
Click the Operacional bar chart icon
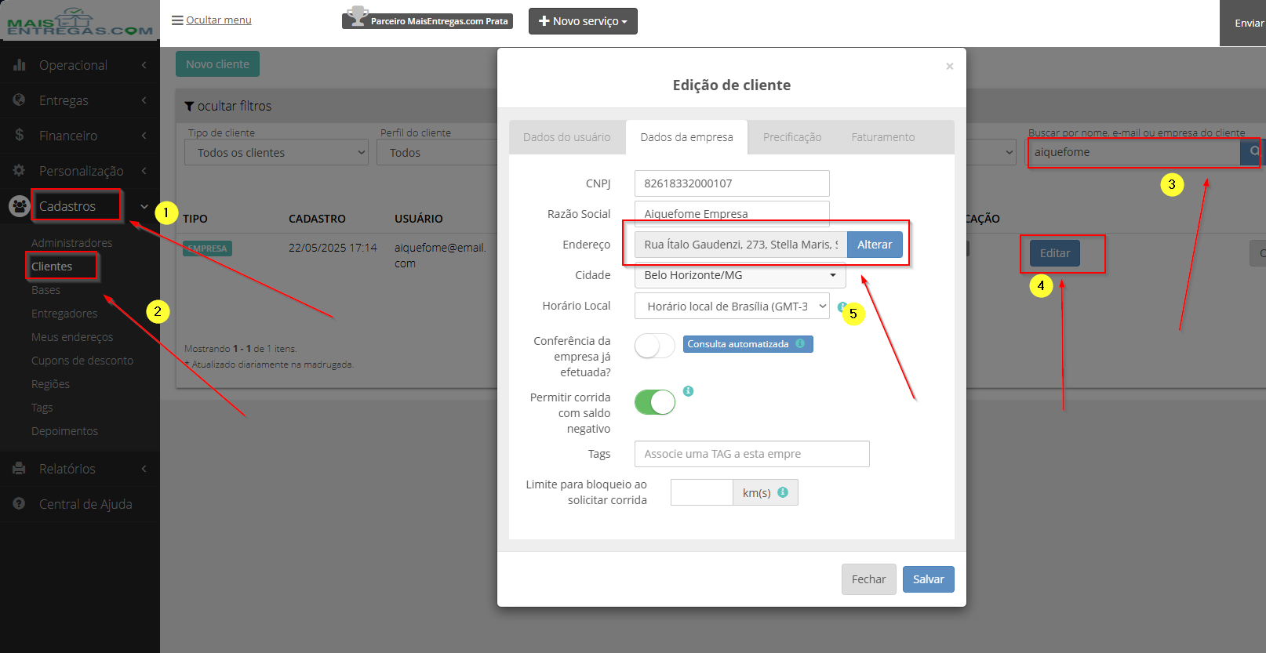tap(20, 65)
